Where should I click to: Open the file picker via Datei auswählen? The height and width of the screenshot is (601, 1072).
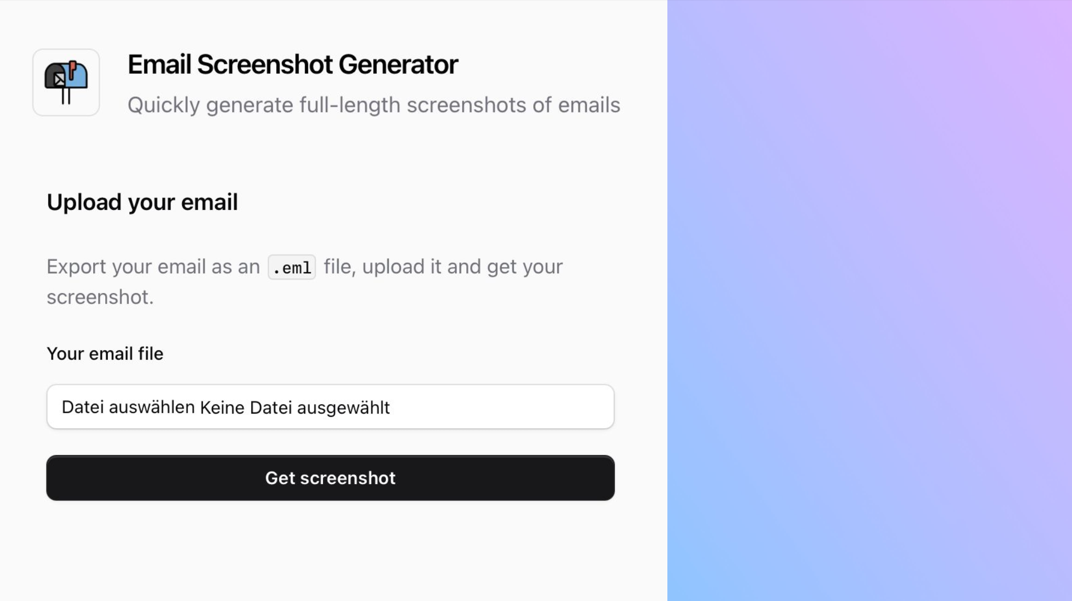pyautogui.click(x=127, y=407)
